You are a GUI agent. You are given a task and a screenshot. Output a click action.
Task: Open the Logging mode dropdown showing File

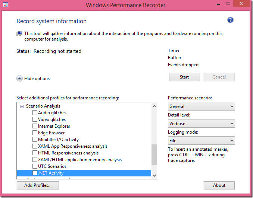(202, 141)
